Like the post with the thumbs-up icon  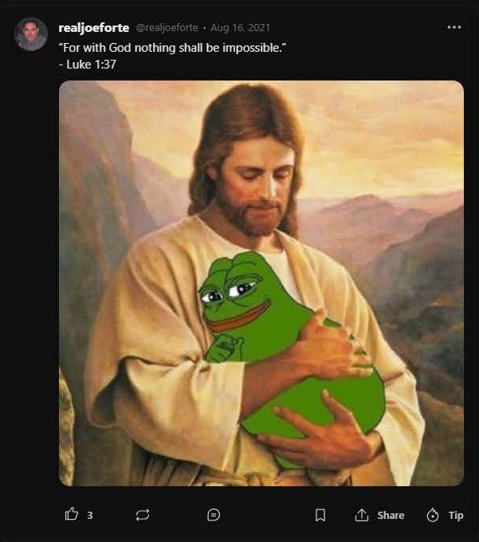[72, 514]
